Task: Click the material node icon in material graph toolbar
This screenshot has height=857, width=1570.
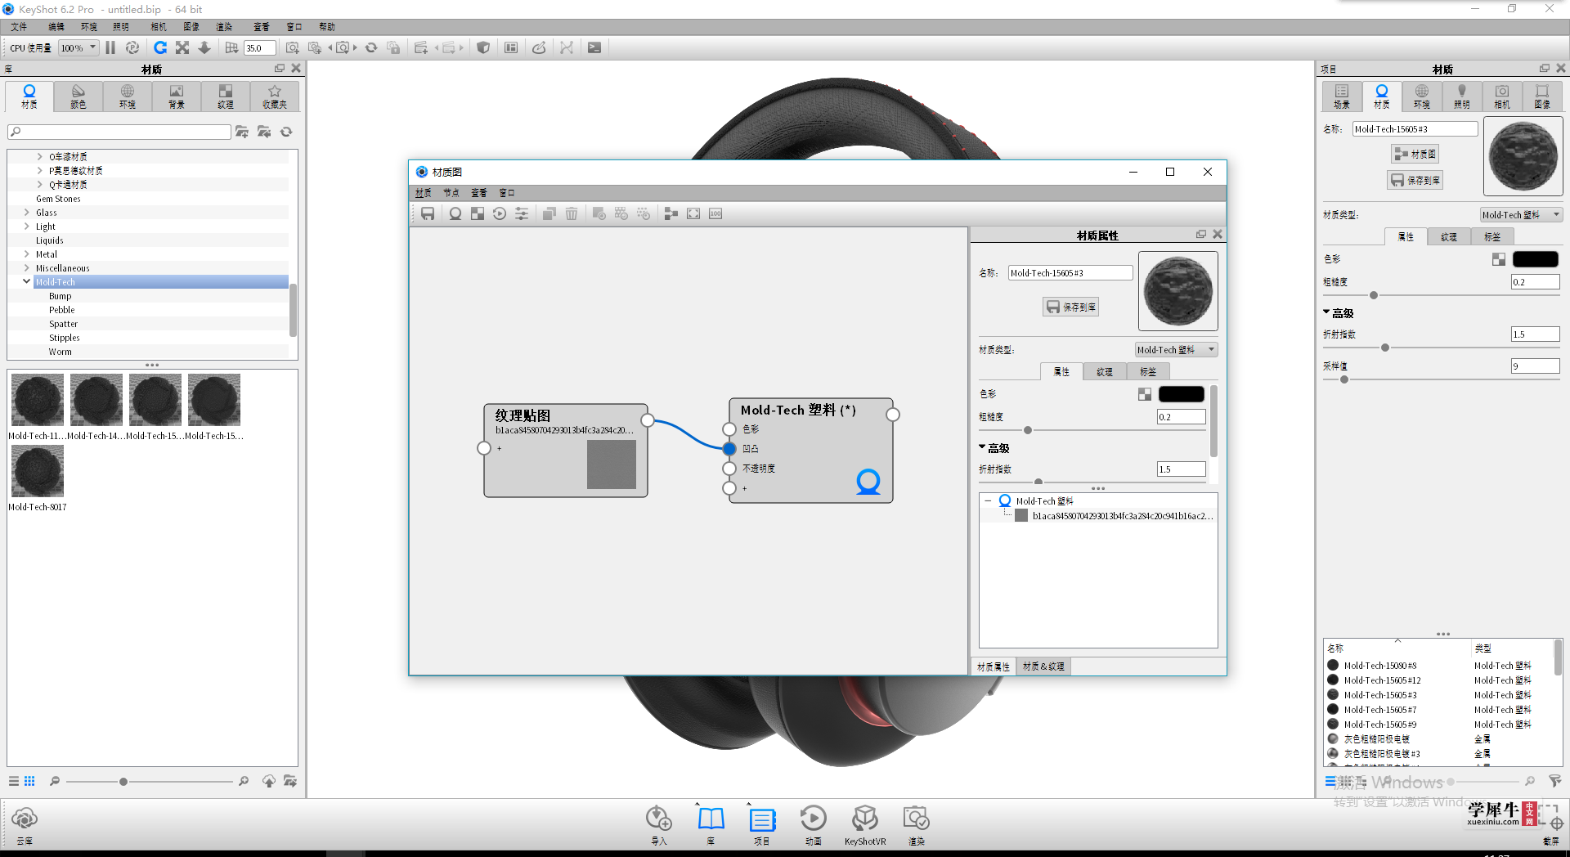Action: click(455, 213)
